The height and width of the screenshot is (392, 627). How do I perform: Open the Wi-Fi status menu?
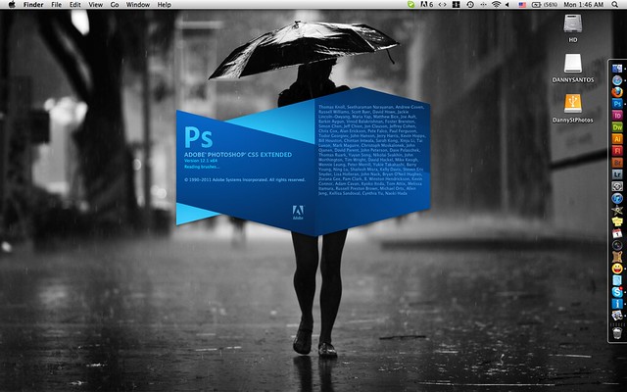click(x=497, y=5)
